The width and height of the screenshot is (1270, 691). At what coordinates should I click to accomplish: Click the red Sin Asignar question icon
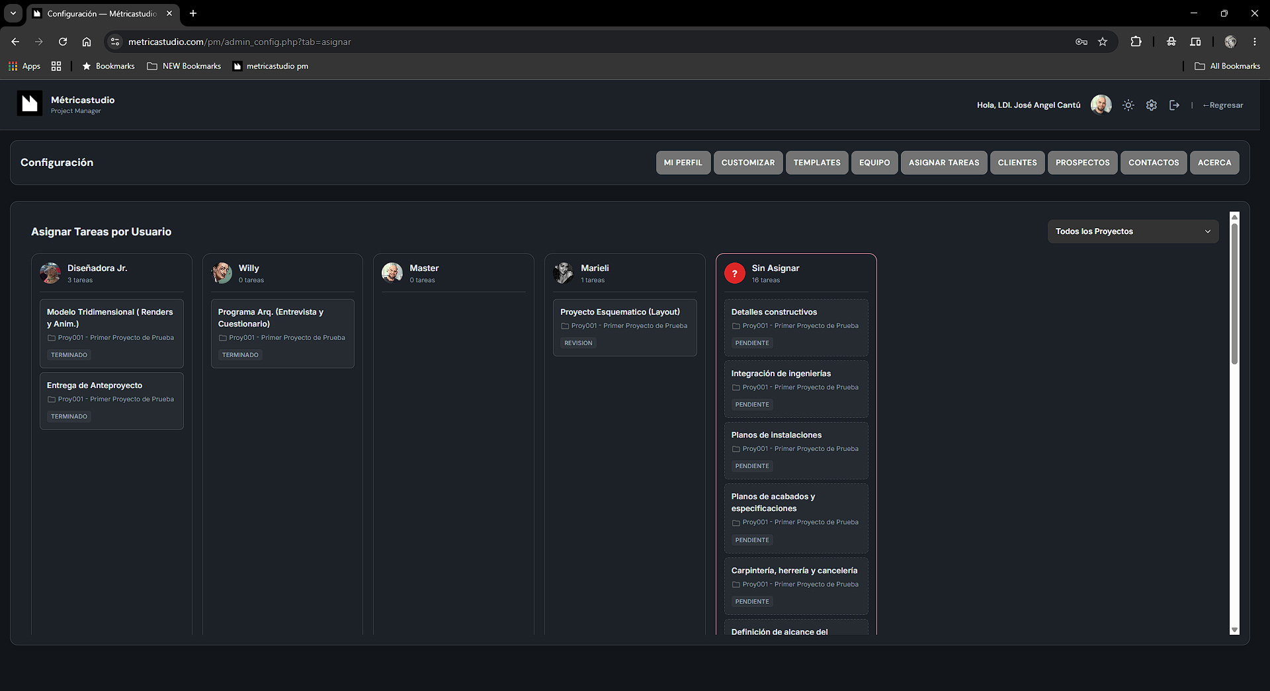pos(735,273)
